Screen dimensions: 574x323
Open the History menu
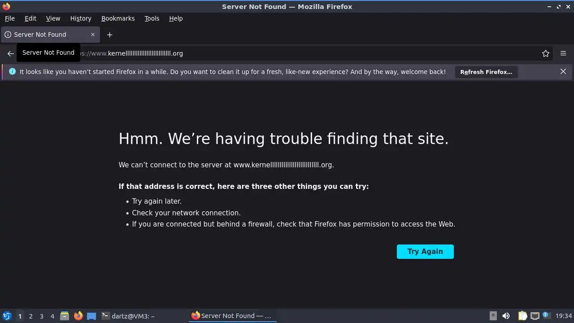[x=81, y=18]
